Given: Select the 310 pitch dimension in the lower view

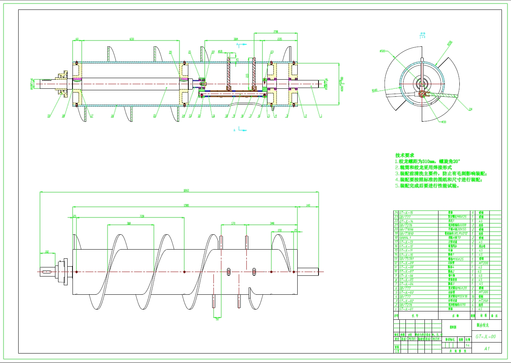Looking at the screenshot, I should [129, 223].
